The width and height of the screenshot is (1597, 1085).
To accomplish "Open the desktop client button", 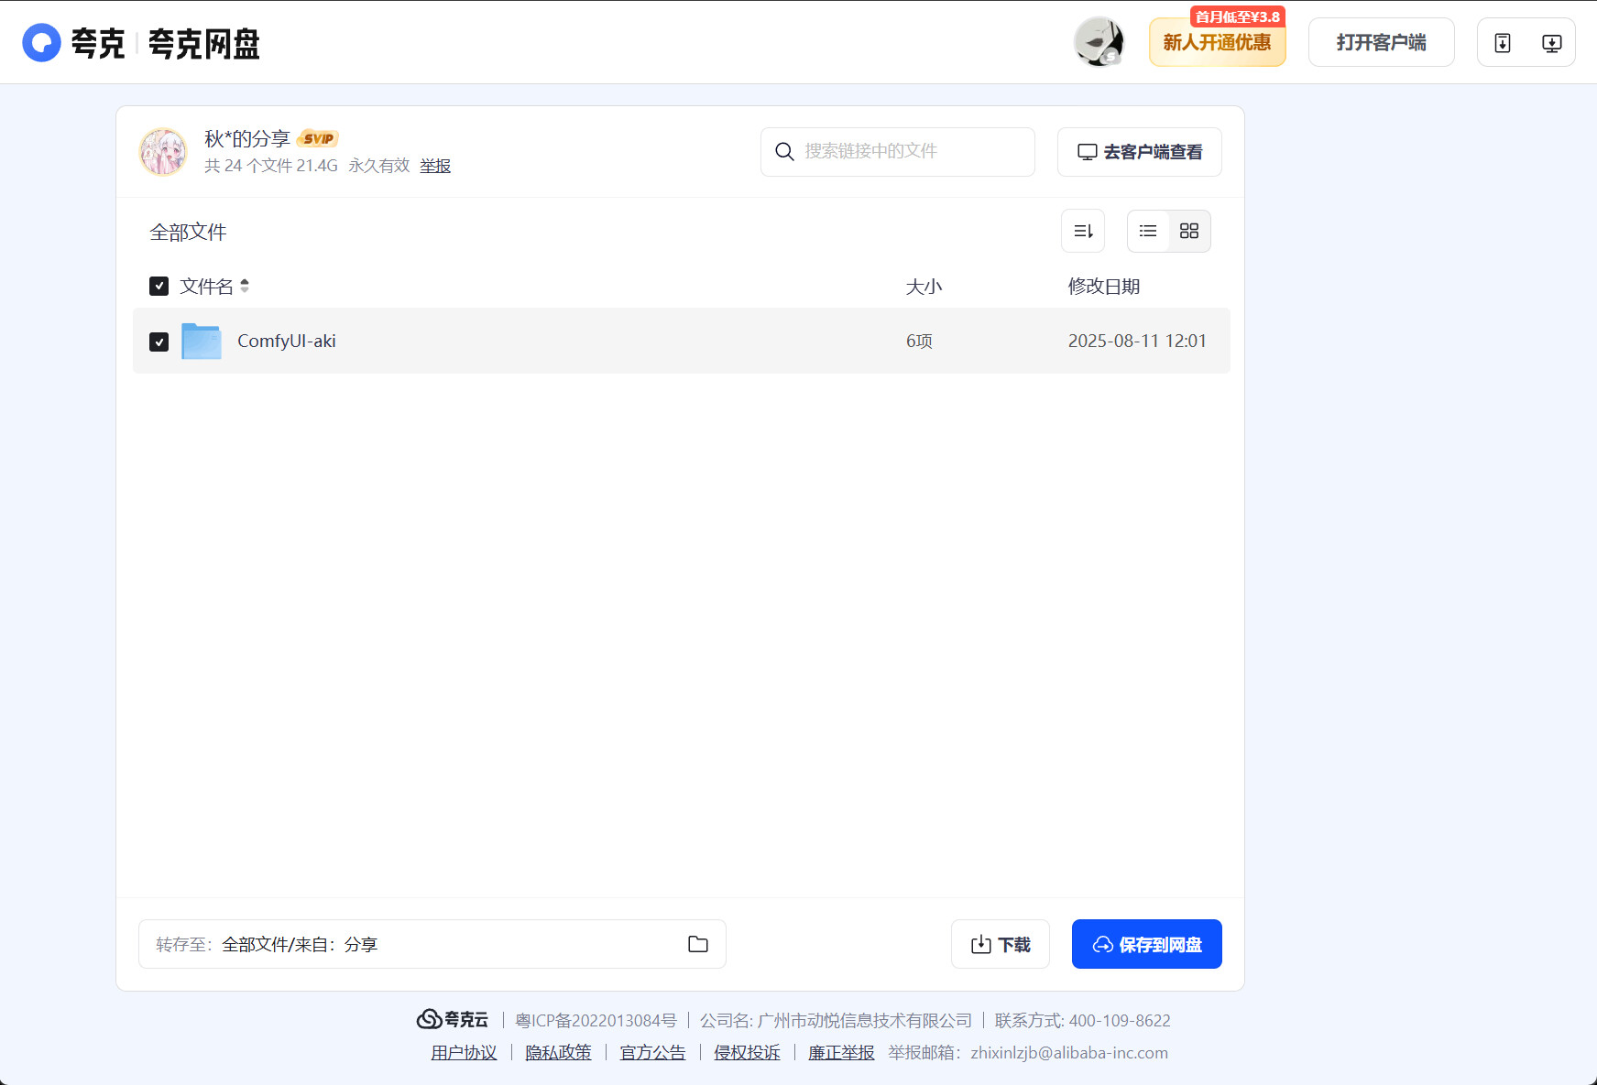I will click(1382, 43).
